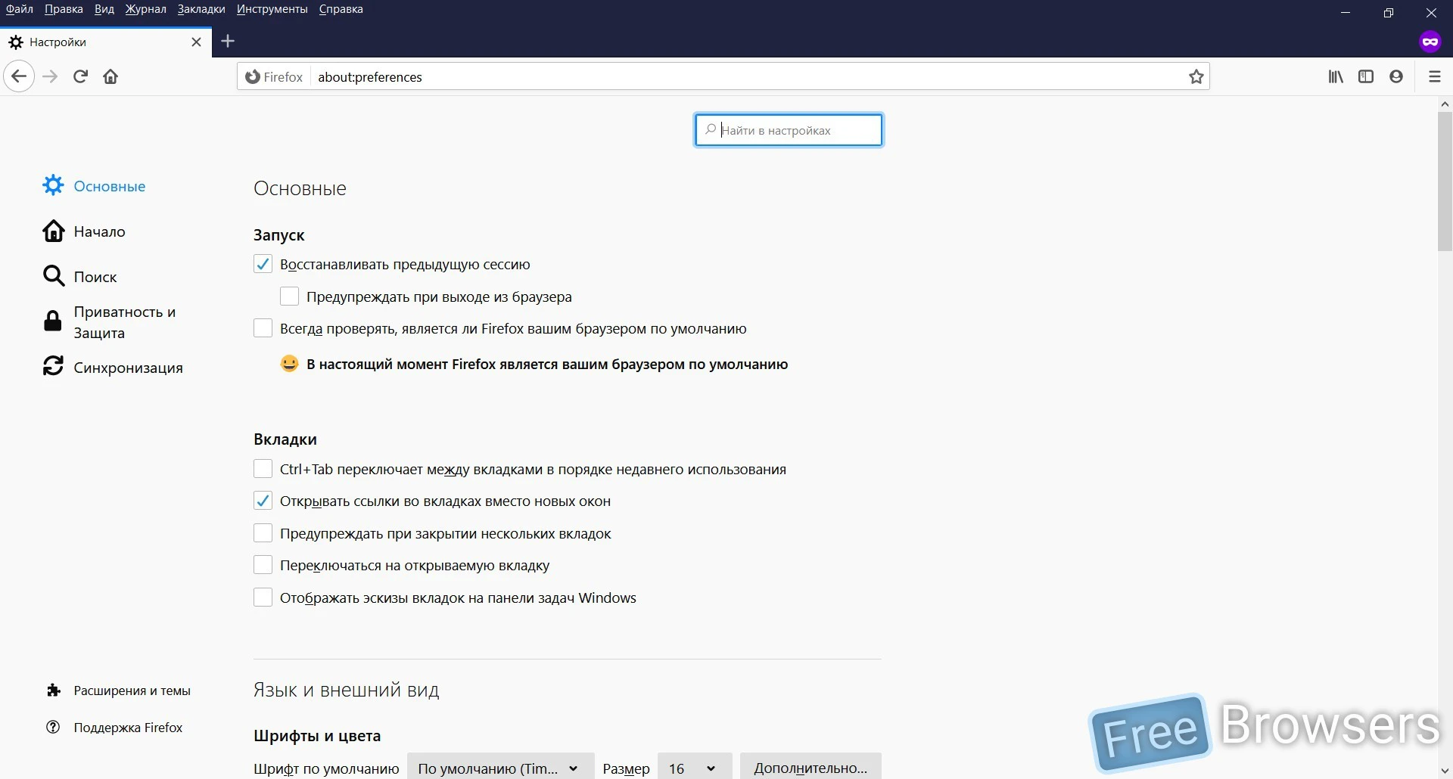The width and height of the screenshot is (1453, 779).
Task: Open the home page icon
Action: click(x=110, y=76)
